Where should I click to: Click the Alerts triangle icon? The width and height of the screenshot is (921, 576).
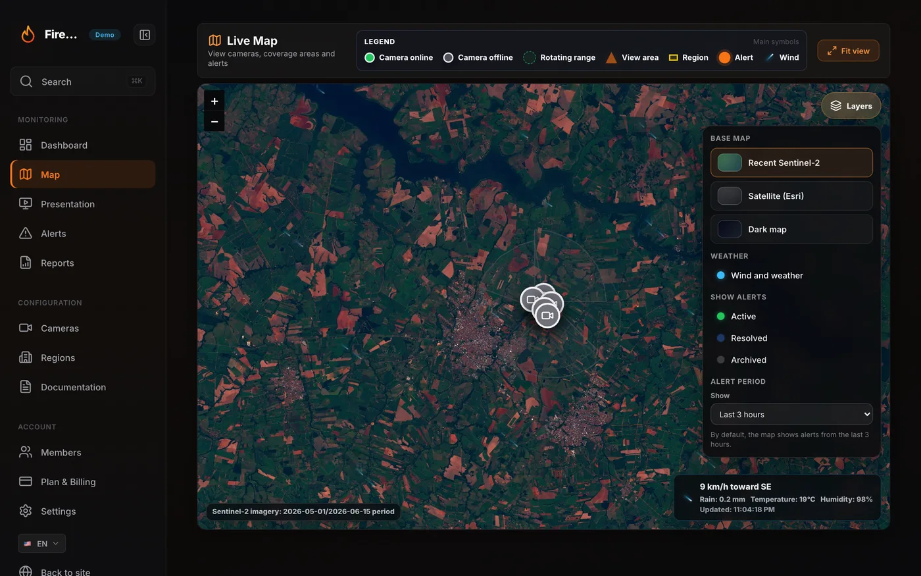click(26, 233)
